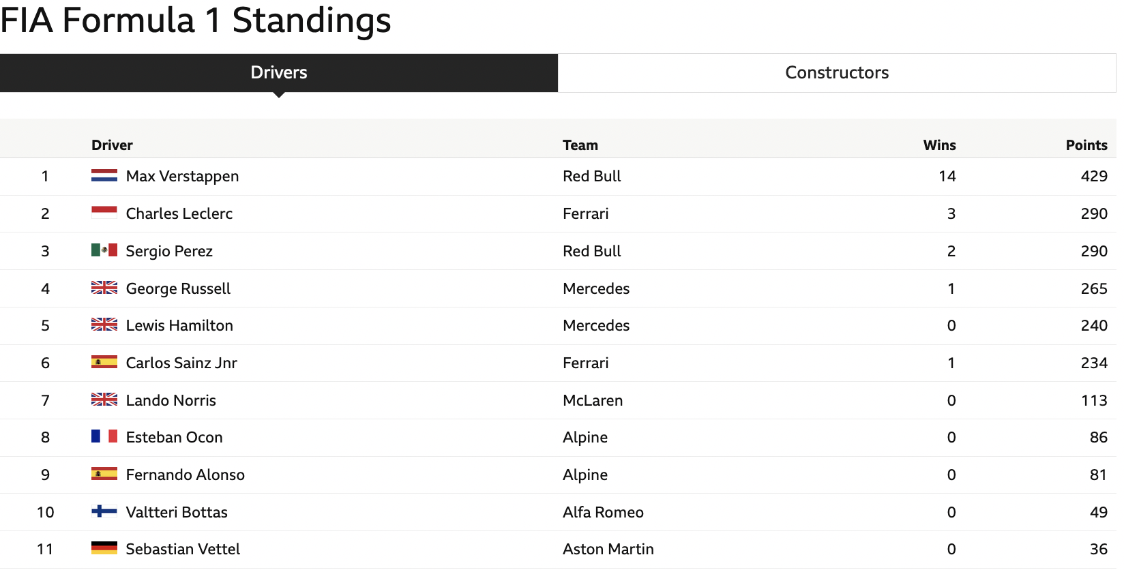The width and height of the screenshot is (1124, 570).
Task: Click the Aston Martin team name
Action: 608,550
